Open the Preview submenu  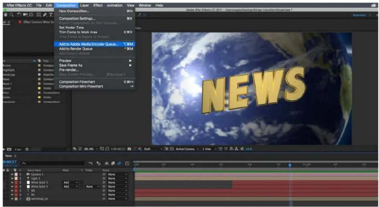[x=94, y=61]
